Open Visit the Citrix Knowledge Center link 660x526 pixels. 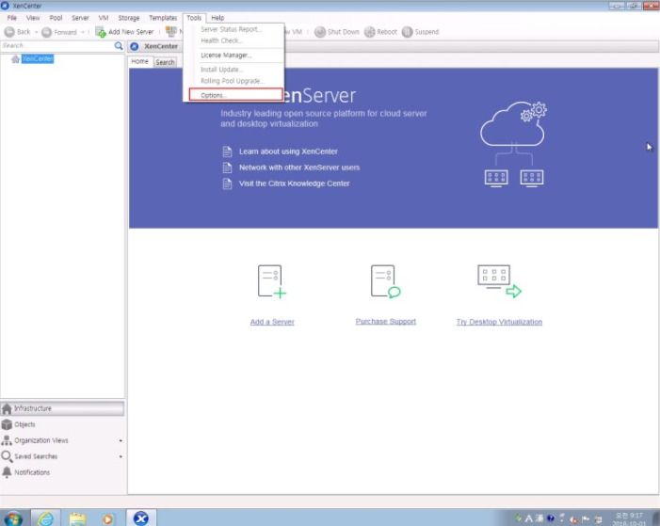click(294, 183)
